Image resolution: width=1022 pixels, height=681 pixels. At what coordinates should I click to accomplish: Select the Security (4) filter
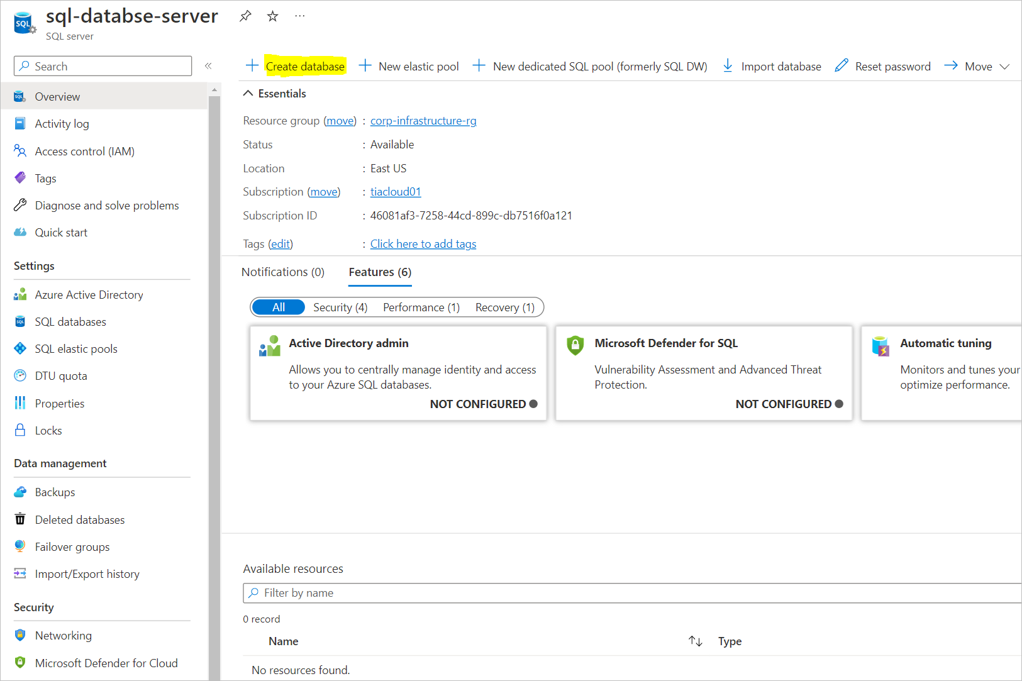click(x=340, y=307)
